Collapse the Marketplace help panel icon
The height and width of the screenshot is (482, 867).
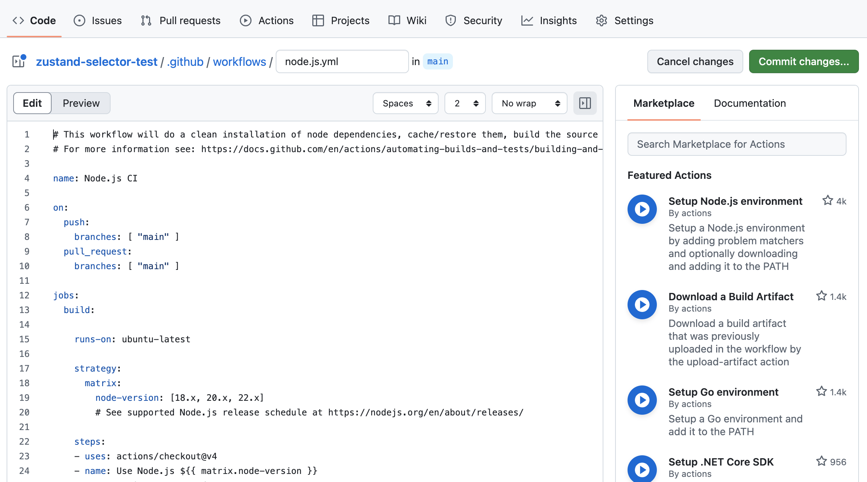(585, 103)
